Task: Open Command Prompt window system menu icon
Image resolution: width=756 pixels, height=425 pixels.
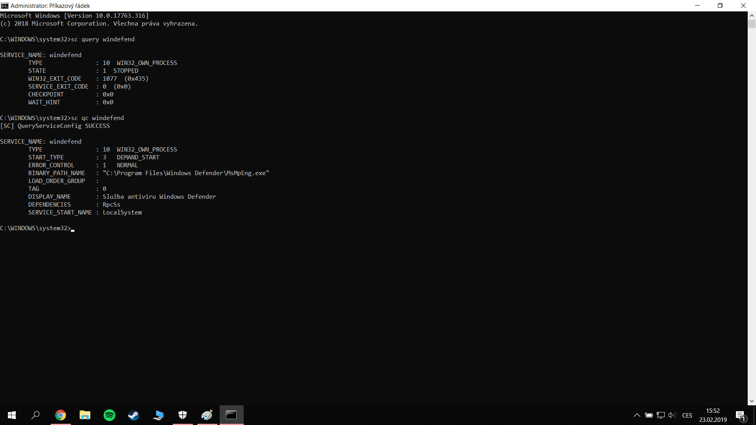Action: pos(5,6)
